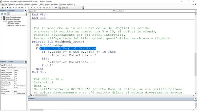Open the Debug menu

41,5
